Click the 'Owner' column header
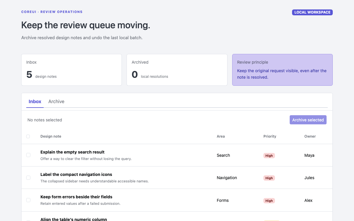The width and height of the screenshot is (354, 221). coord(310,136)
